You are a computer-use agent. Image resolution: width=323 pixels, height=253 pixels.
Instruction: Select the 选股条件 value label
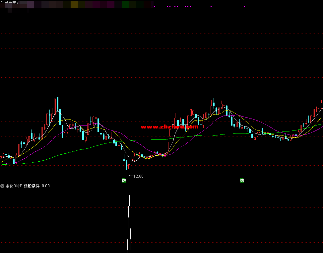[x=36, y=186]
